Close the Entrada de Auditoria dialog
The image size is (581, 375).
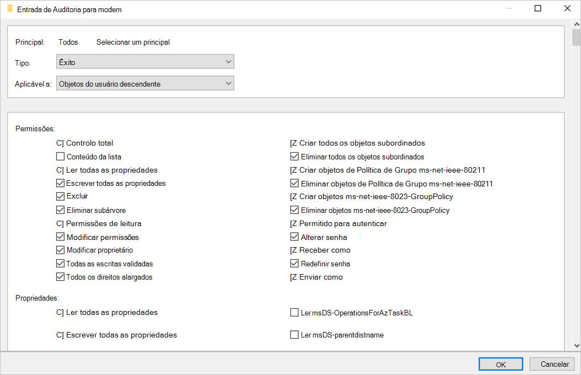click(x=567, y=8)
